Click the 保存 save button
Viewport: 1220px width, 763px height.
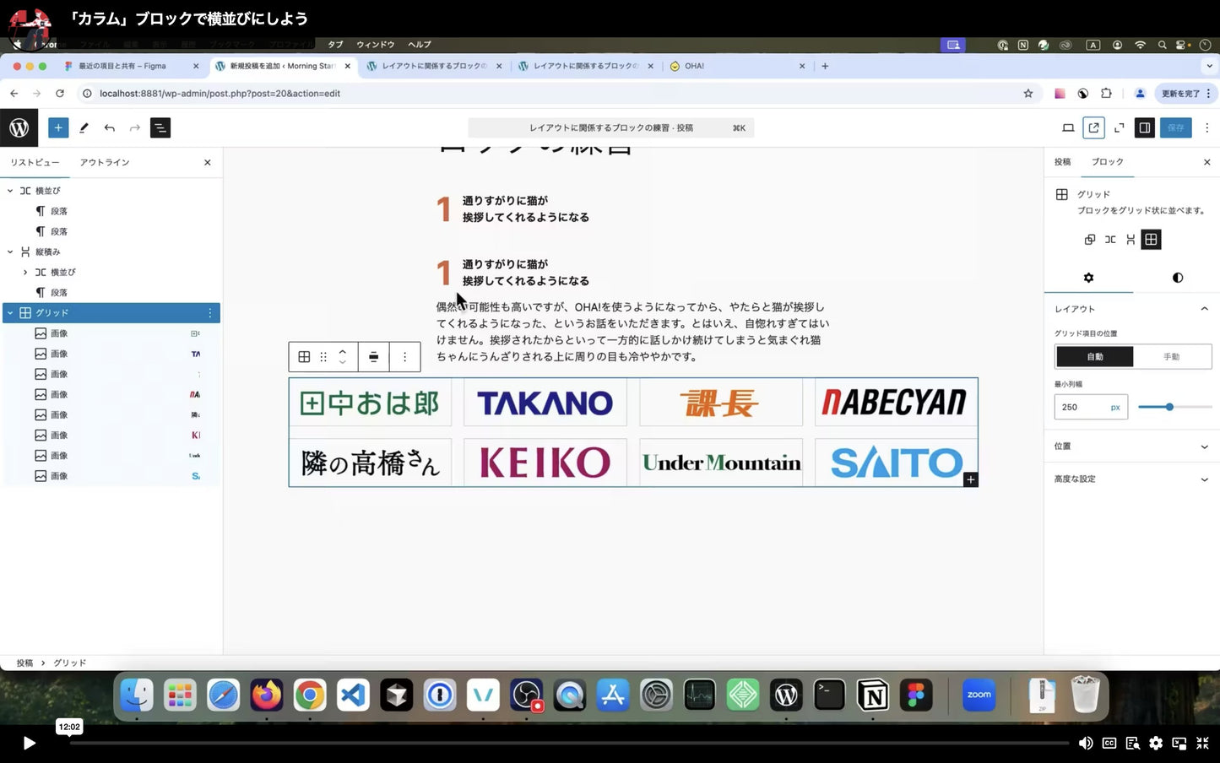coord(1175,127)
